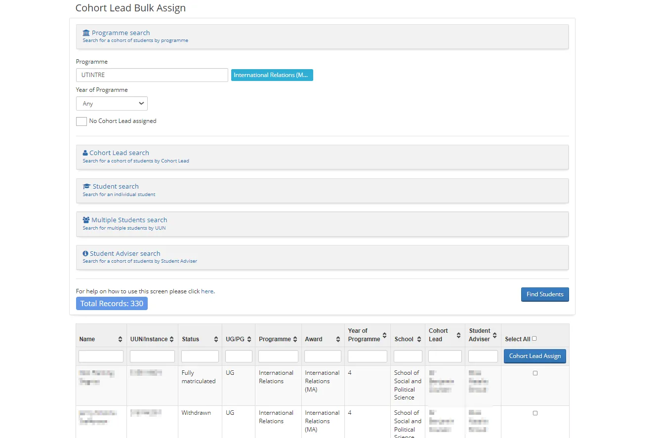Click the info icon on Student Adviser search
Screen dimensions: 658x438
tap(85, 253)
